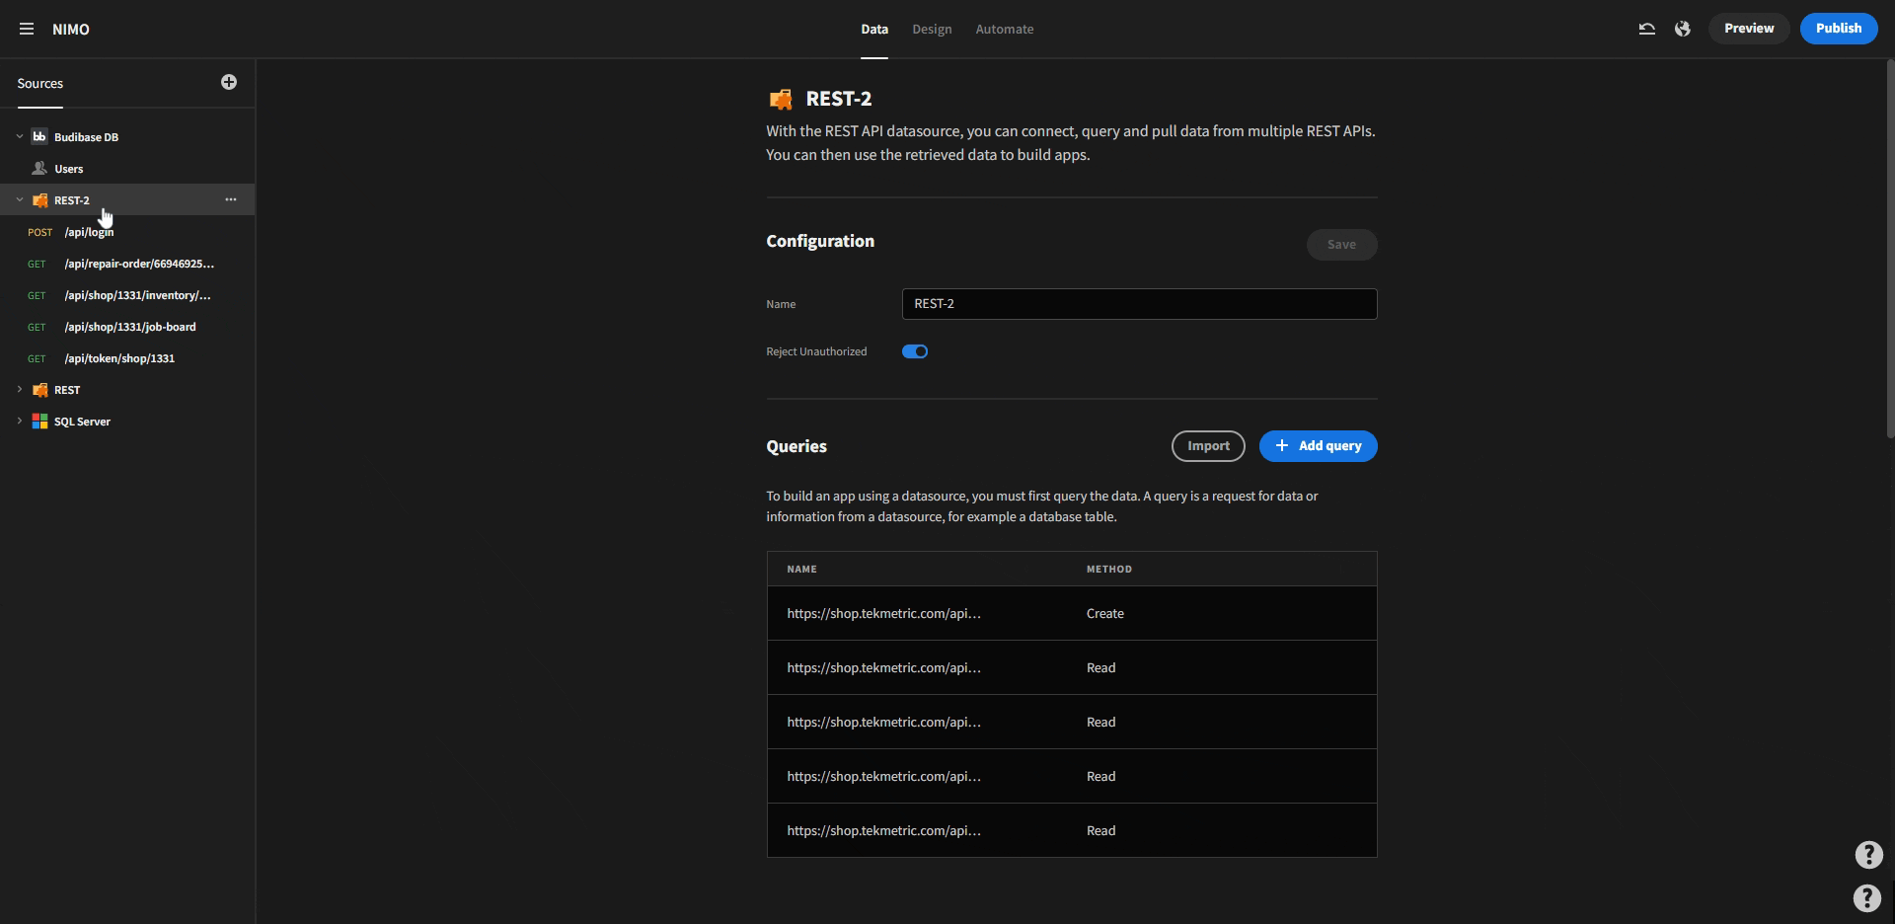The image size is (1895, 924).
Task: Click the undo/revert icon in top bar
Action: [x=1646, y=29]
